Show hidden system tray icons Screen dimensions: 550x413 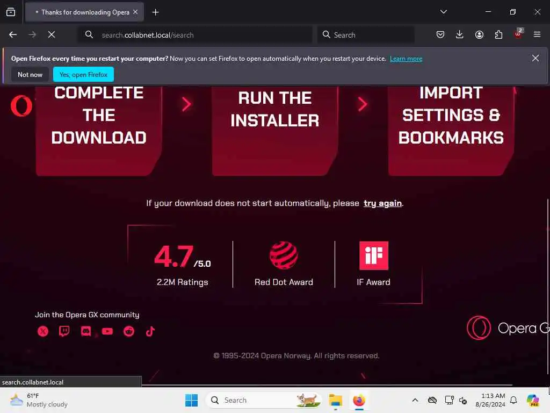(x=415, y=400)
